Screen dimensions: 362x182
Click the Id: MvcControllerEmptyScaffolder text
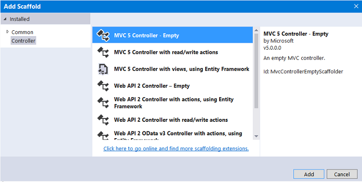pyautogui.click(x=303, y=71)
